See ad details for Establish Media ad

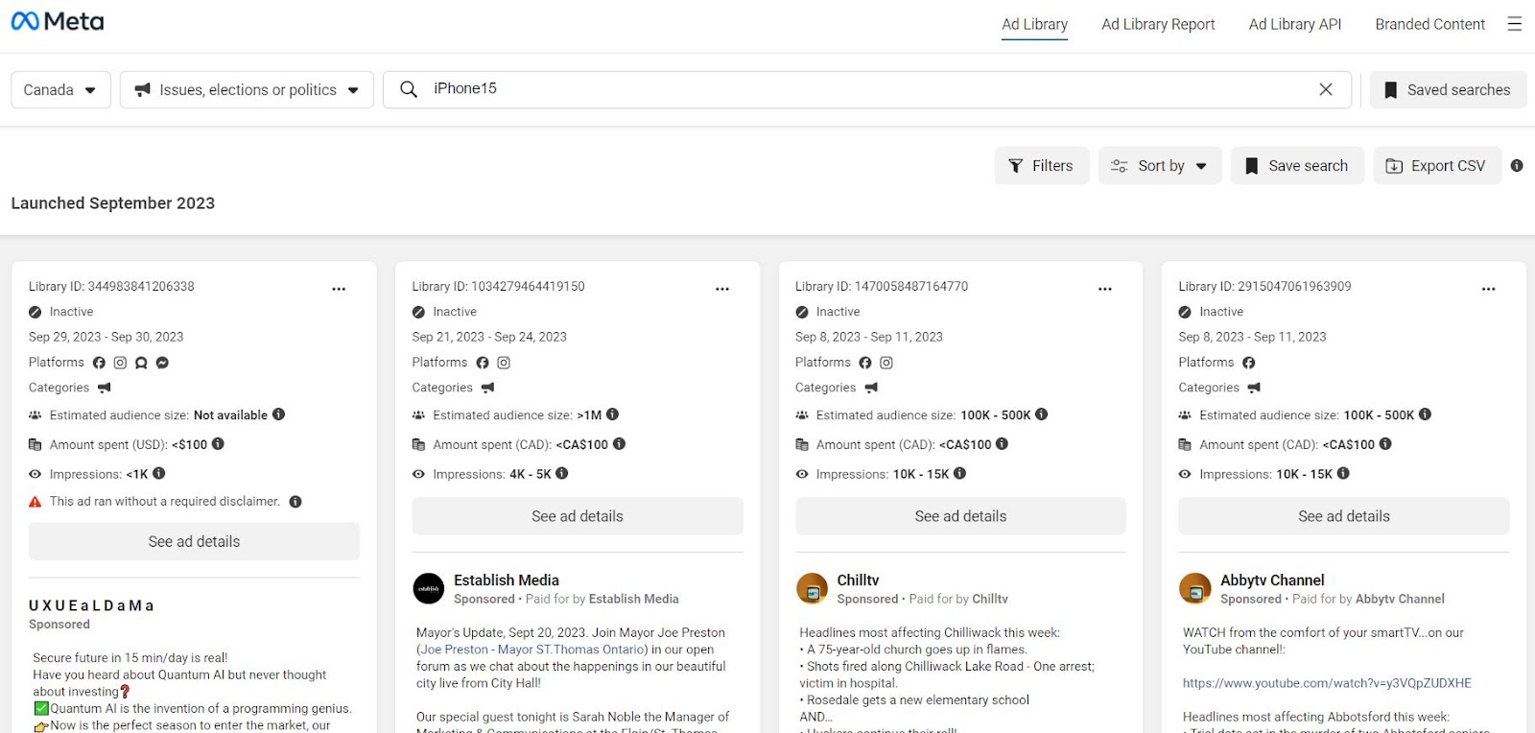(x=578, y=516)
